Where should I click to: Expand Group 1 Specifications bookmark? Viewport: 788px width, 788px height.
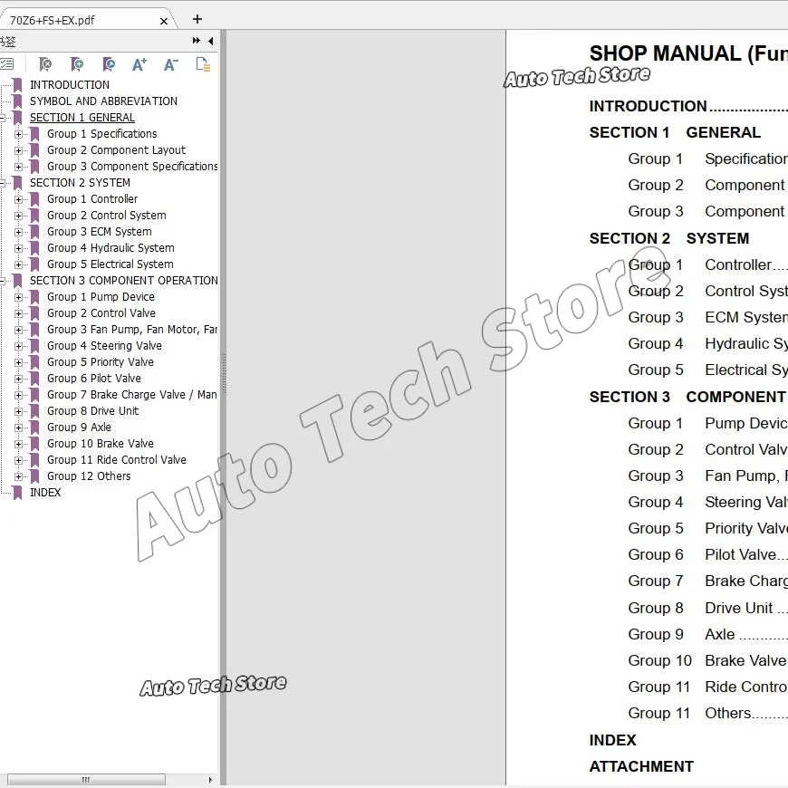(19, 134)
